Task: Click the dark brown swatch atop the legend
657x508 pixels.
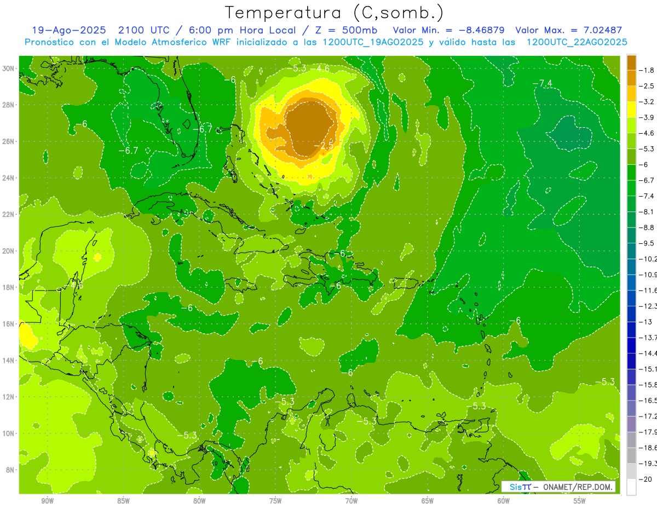Action: coord(631,62)
